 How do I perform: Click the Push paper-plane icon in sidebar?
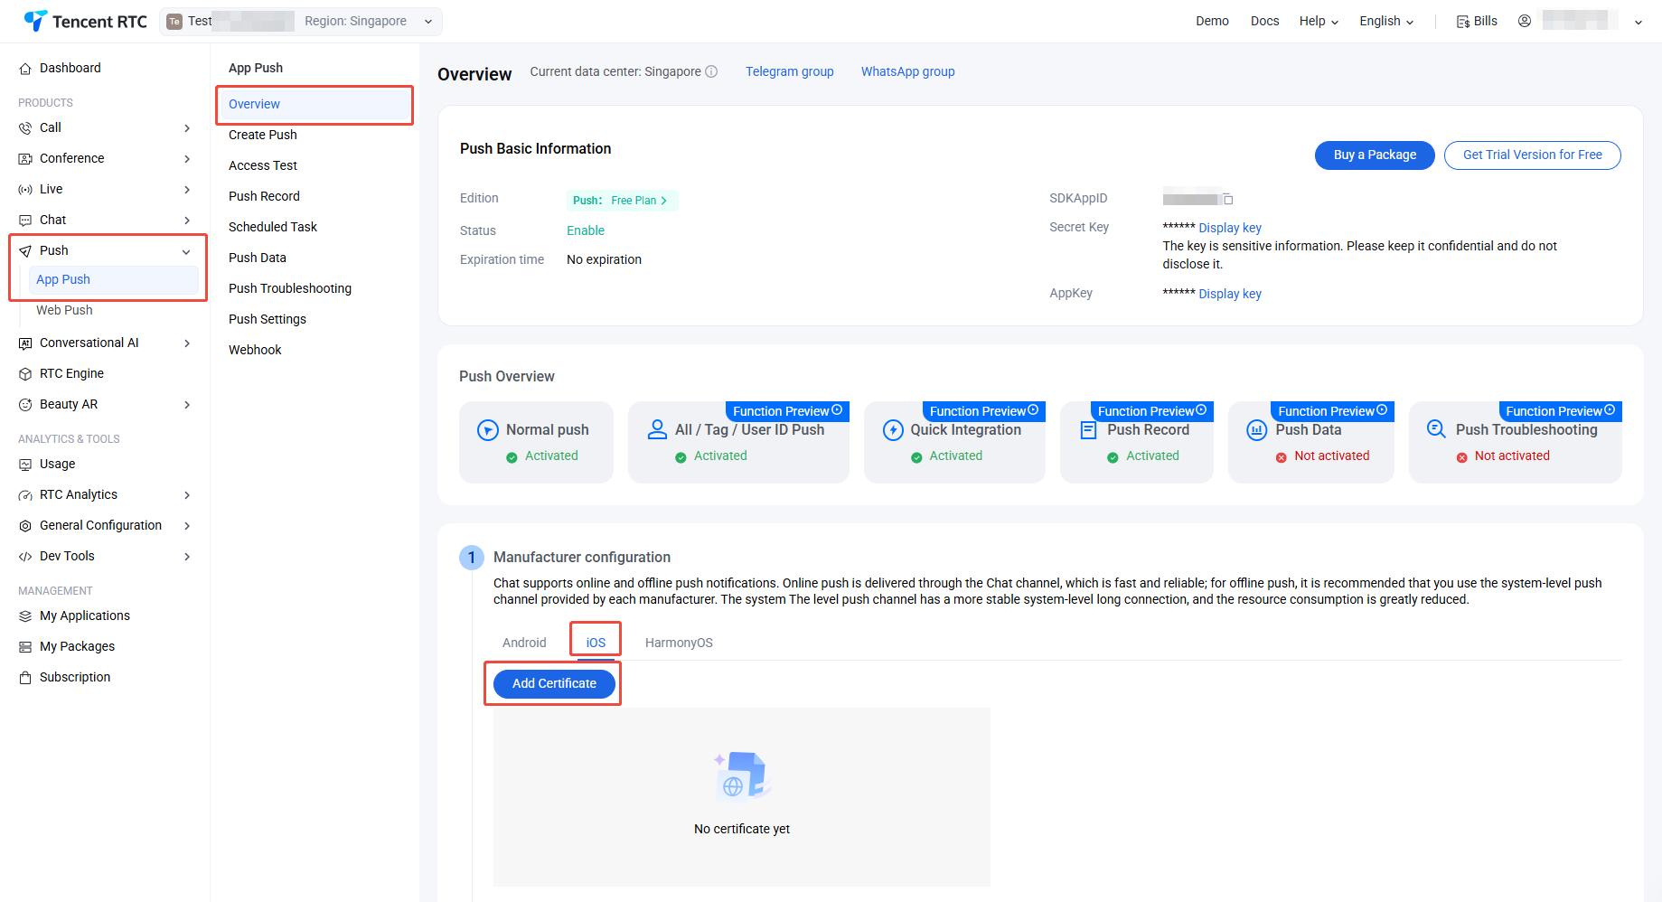coord(25,251)
